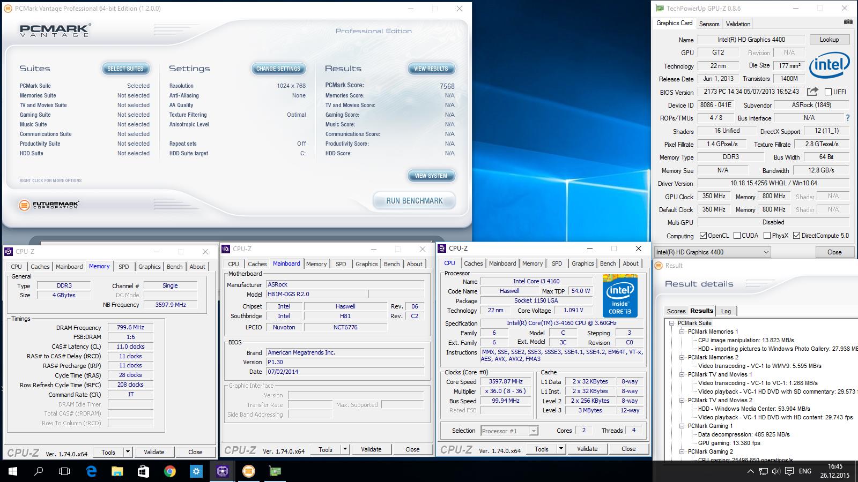
Task: Switch to PCMark Vantage orange taskbar icon
Action: click(x=248, y=471)
